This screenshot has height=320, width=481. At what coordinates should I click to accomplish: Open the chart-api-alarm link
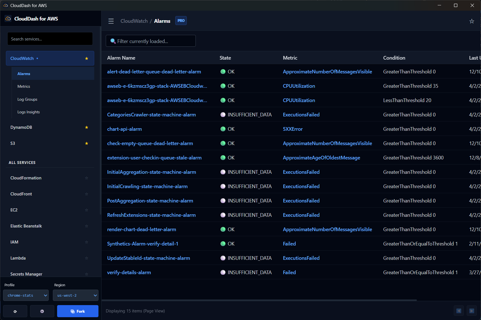(x=124, y=129)
